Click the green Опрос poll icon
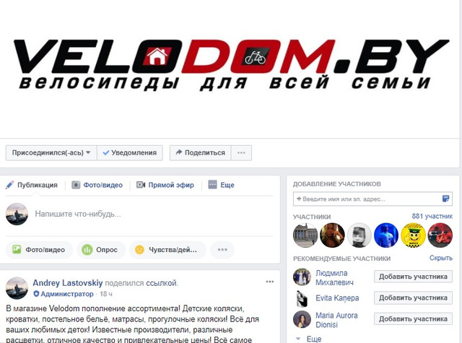Image resolution: width=462 pixels, height=343 pixels. [x=87, y=250]
